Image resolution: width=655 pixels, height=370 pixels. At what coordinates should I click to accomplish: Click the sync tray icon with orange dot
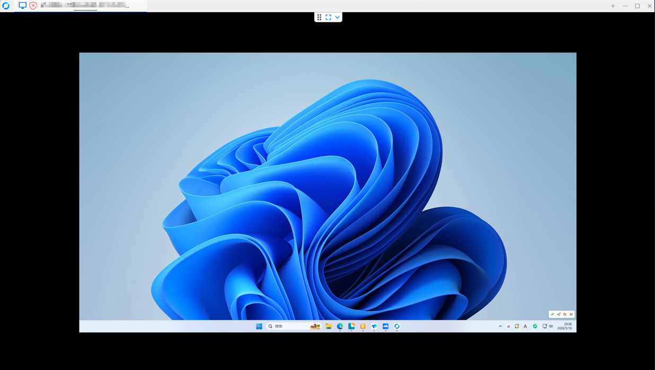pos(517,327)
